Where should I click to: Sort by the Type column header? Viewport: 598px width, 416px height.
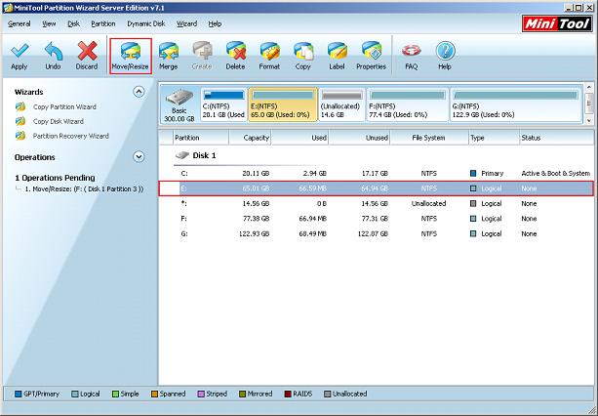coord(494,138)
